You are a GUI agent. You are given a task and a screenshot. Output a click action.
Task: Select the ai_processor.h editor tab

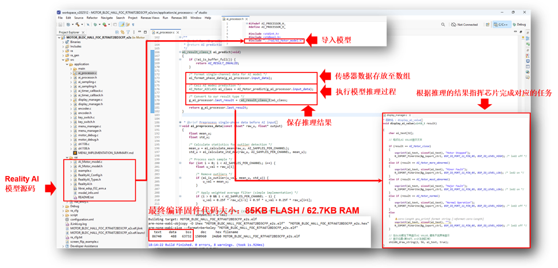235,19
